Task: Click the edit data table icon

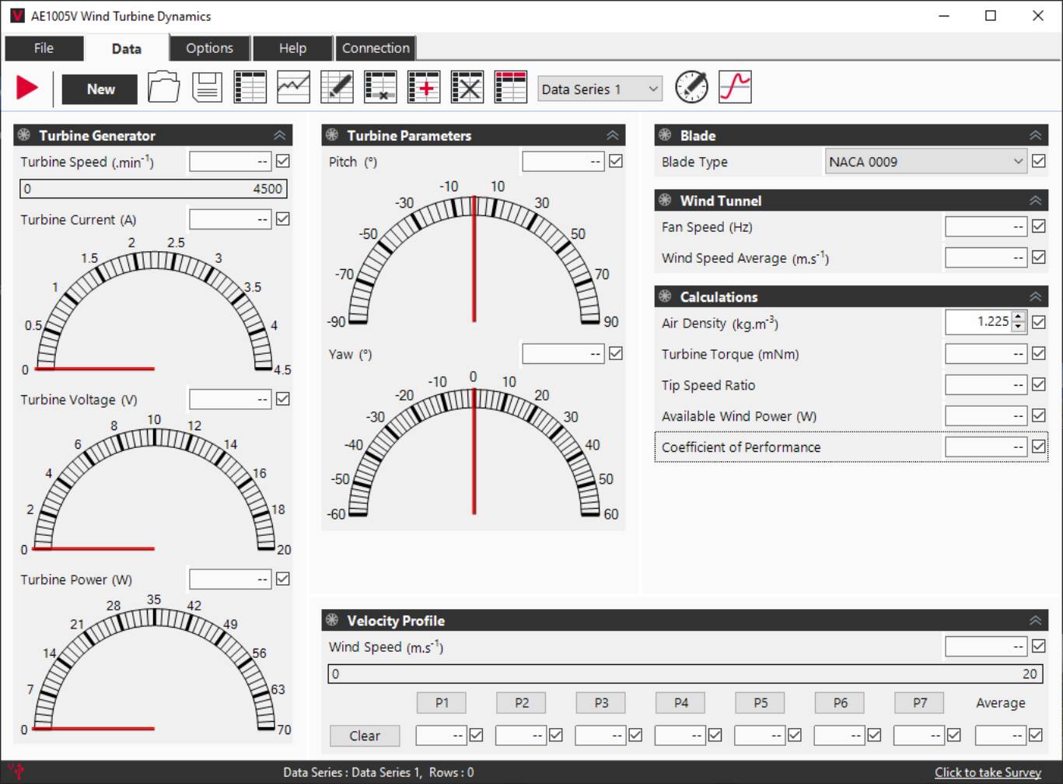Action: 336,87
